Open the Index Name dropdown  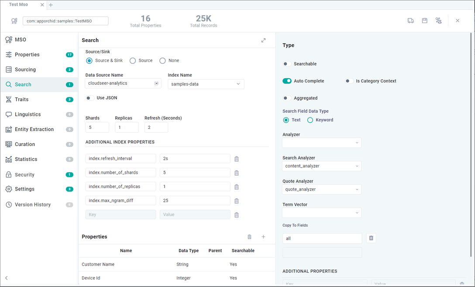coord(206,84)
